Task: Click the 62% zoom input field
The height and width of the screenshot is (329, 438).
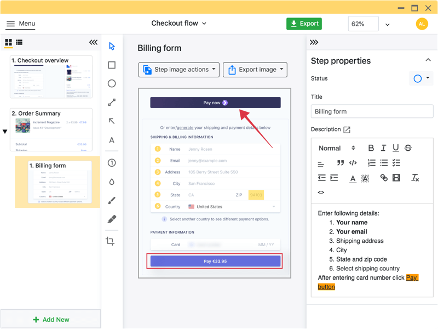Action: [x=363, y=24]
